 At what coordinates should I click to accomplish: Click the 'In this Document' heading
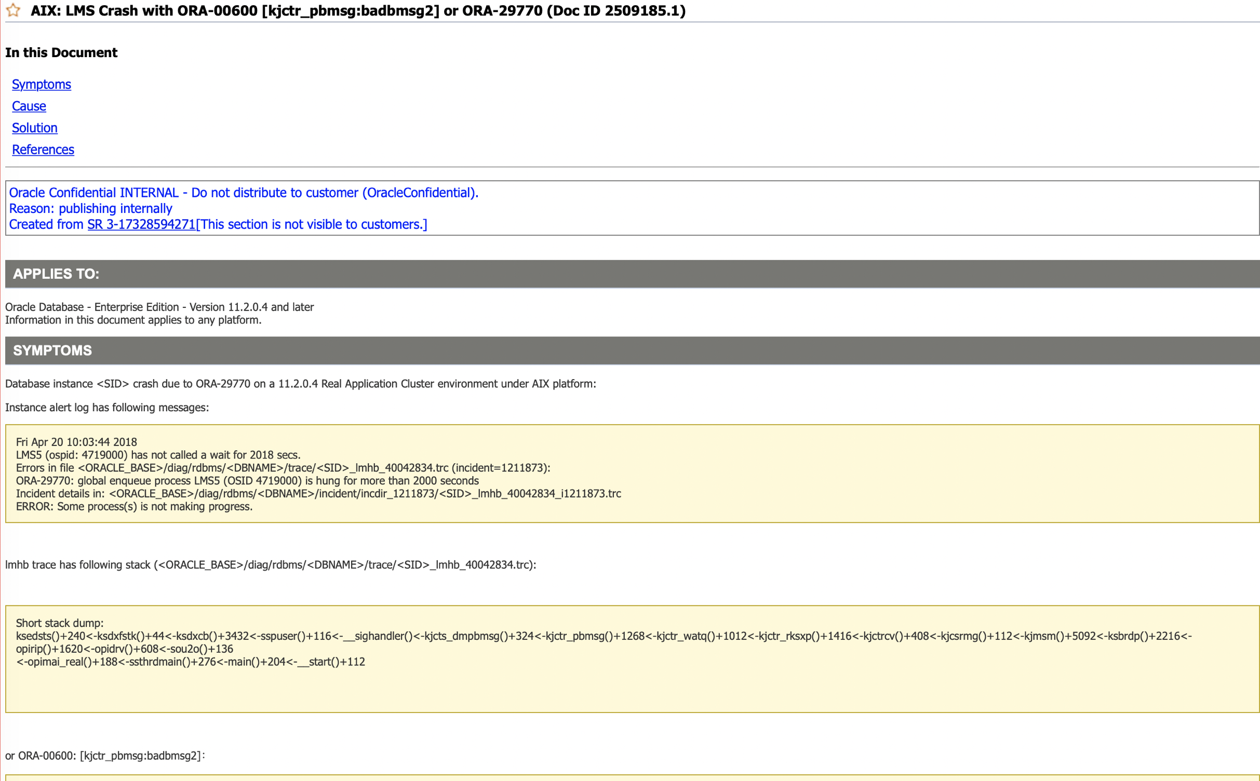(x=61, y=52)
